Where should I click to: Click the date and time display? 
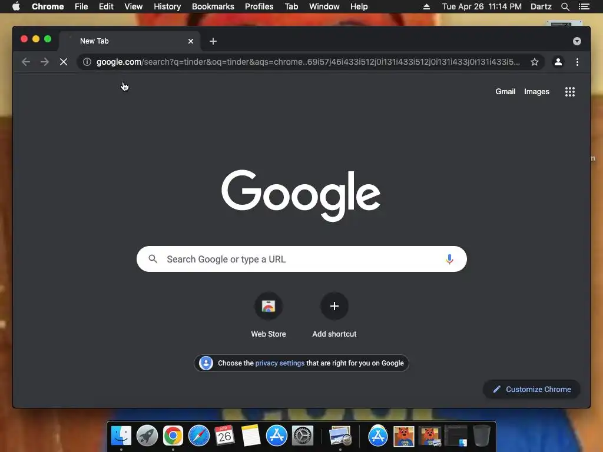point(482,6)
